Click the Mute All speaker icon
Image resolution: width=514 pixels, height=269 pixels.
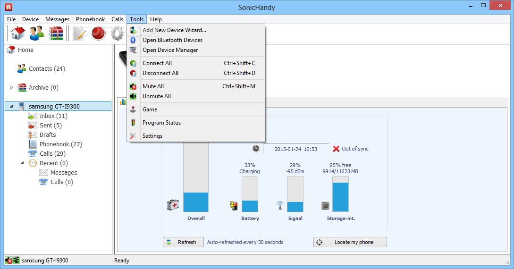click(x=133, y=86)
